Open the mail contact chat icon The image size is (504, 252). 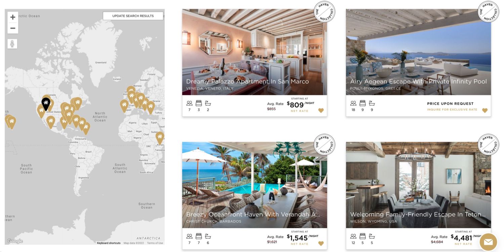[x=488, y=242]
